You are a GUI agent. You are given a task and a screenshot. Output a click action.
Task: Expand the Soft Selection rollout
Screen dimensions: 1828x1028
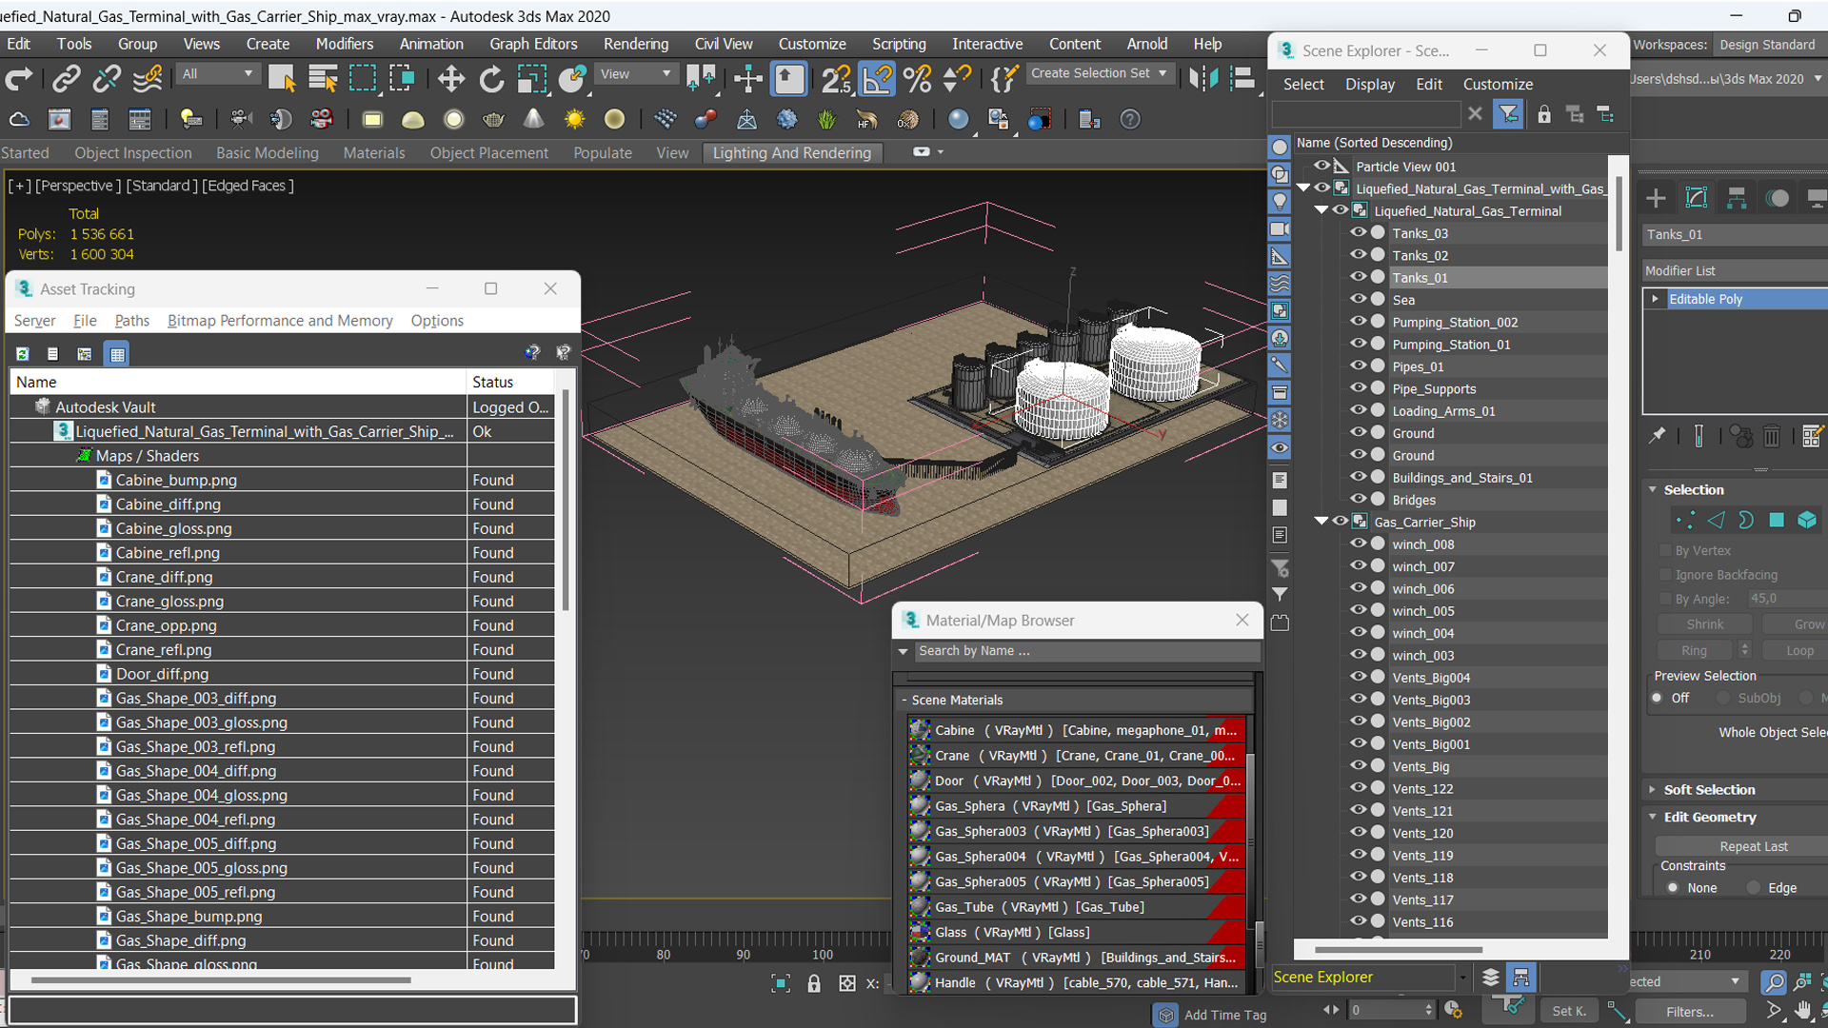tap(1653, 790)
